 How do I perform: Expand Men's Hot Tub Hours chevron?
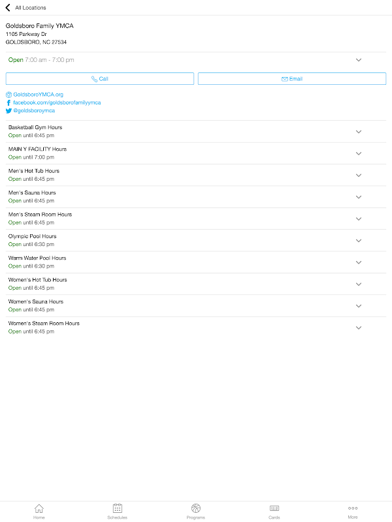click(359, 176)
